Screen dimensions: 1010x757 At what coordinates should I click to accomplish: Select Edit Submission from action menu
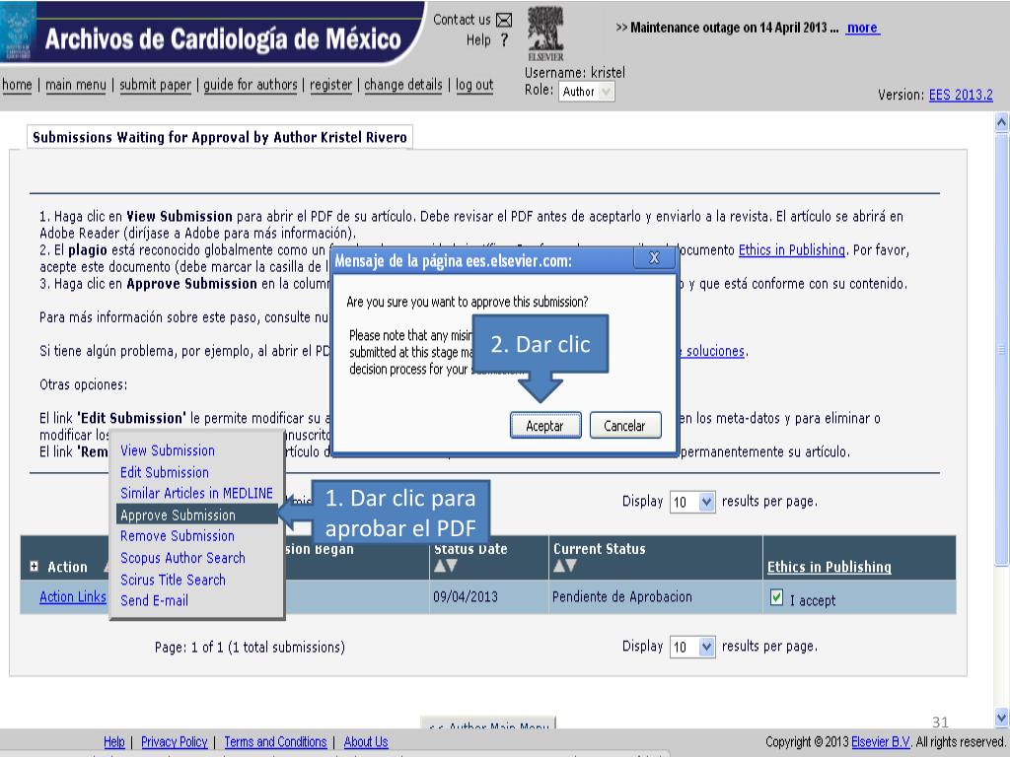click(x=165, y=472)
